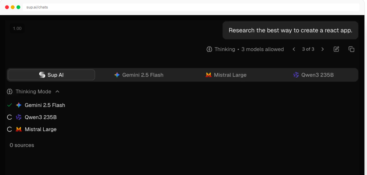
Task: Click the green maximize window button
Action: point(18,7)
